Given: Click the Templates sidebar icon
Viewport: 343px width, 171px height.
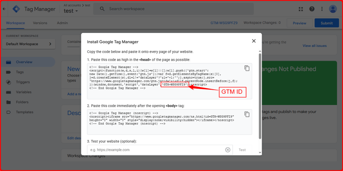Looking at the screenshot, I should click(8, 112).
